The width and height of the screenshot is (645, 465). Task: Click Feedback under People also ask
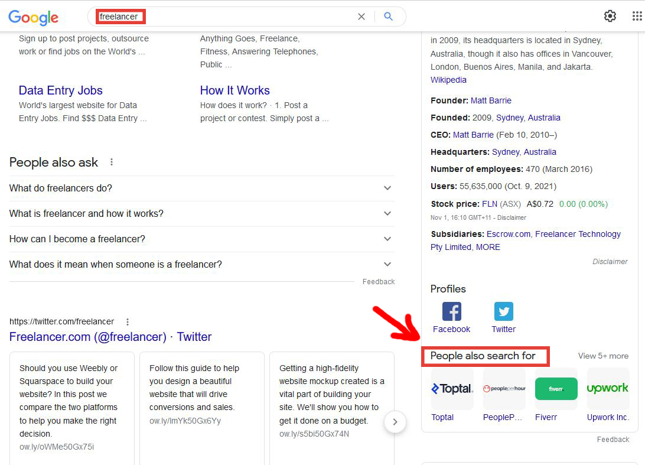coord(379,282)
